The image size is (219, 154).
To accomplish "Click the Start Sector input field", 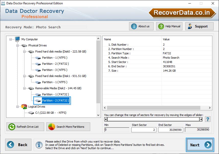I will pos(144,130).
